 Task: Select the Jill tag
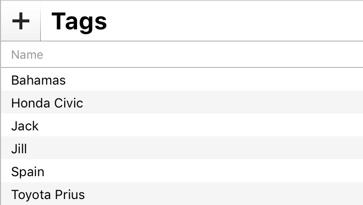(19, 149)
